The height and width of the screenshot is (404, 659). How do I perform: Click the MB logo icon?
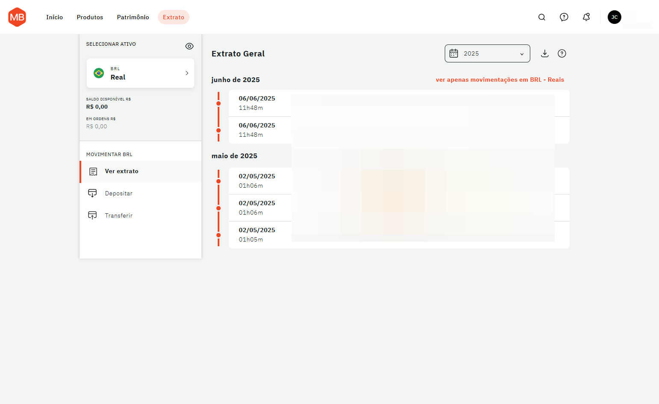pos(17,17)
